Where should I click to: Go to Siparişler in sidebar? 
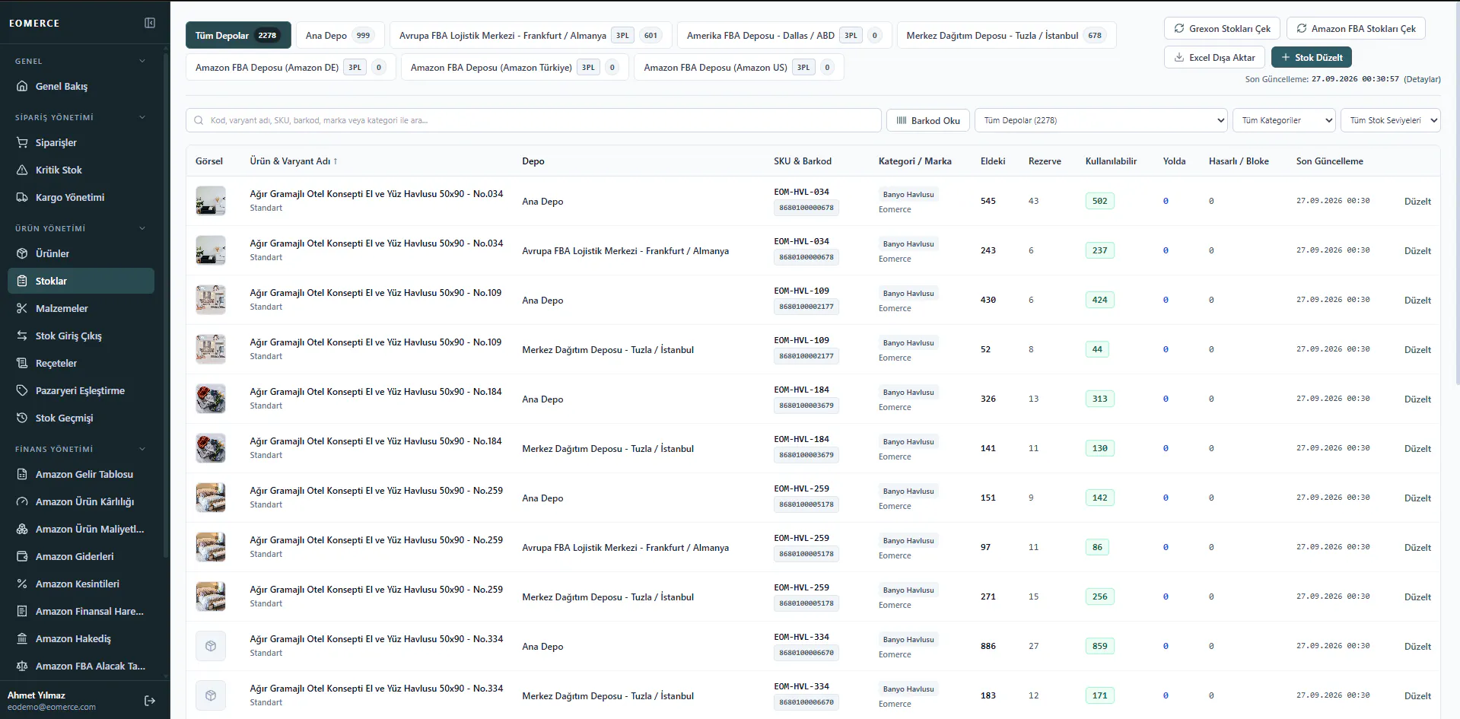(81, 143)
